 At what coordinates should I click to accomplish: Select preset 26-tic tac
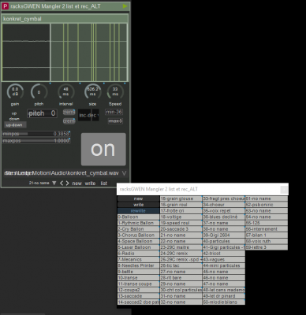[x=181, y=265]
